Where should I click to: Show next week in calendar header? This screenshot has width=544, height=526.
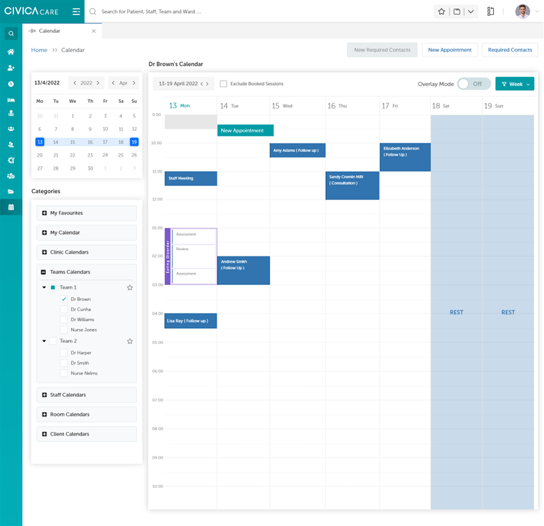click(207, 84)
